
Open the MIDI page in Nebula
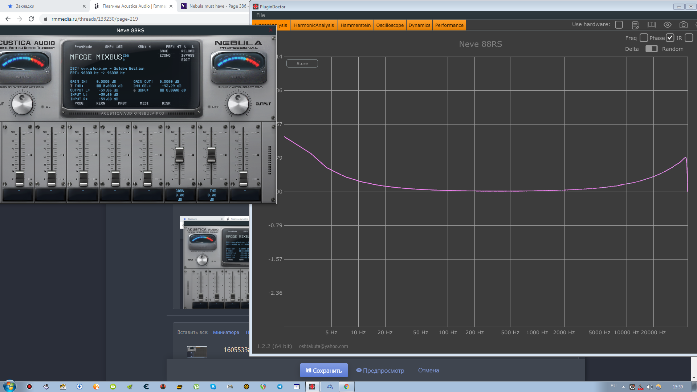(144, 103)
